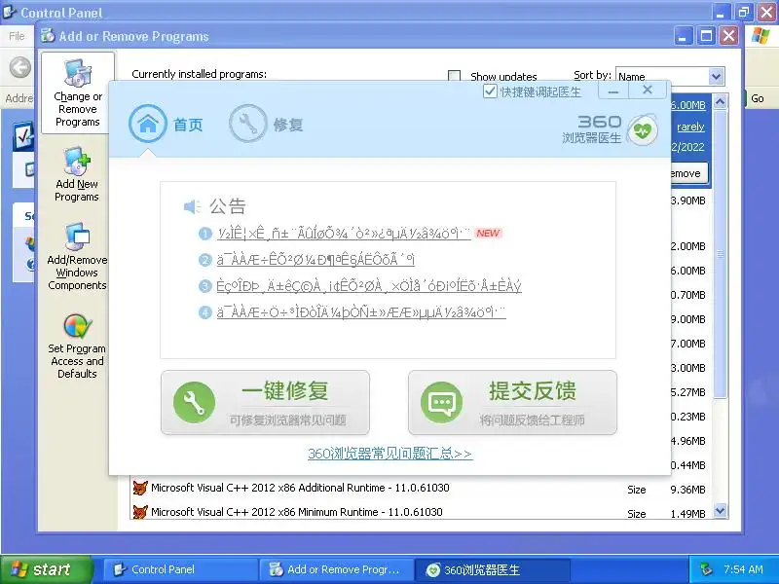Click the icon of Visual C++ Minimum Runtime
Image resolution: width=779 pixels, height=584 pixels.
pyautogui.click(x=140, y=512)
